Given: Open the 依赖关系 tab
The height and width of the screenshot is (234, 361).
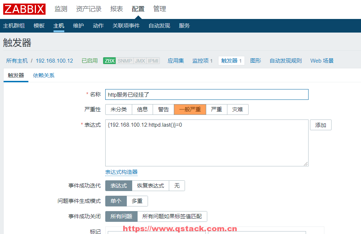Looking at the screenshot, I should pyautogui.click(x=44, y=75).
